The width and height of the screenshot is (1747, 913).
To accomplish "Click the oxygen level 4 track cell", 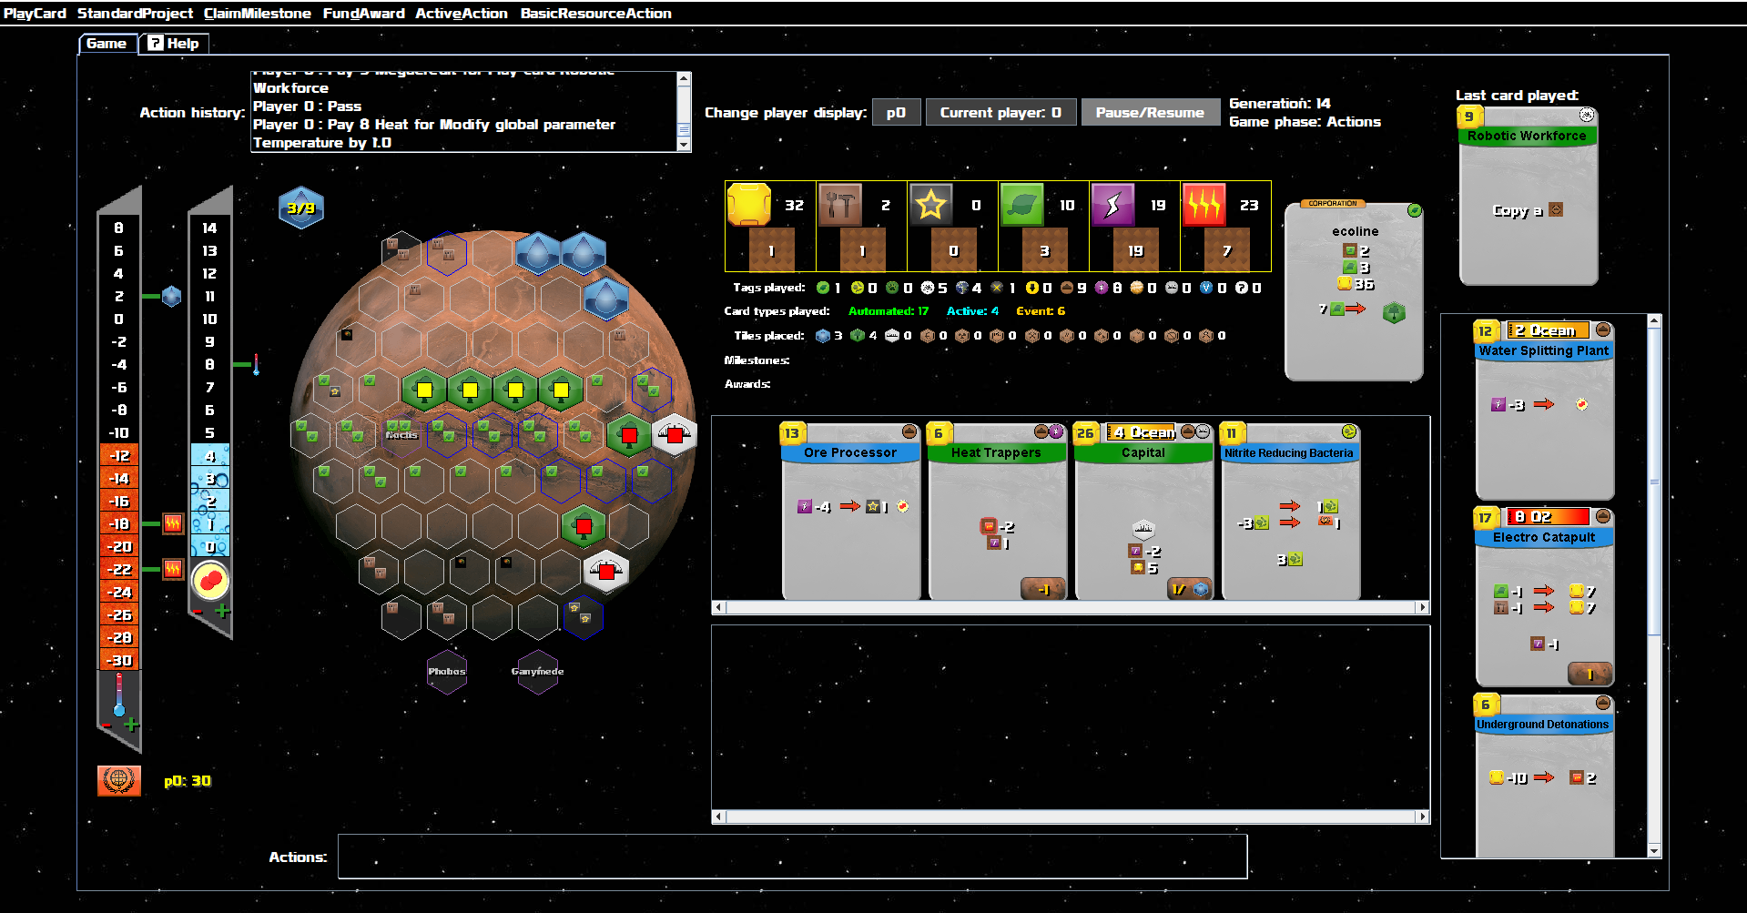I will (210, 455).
